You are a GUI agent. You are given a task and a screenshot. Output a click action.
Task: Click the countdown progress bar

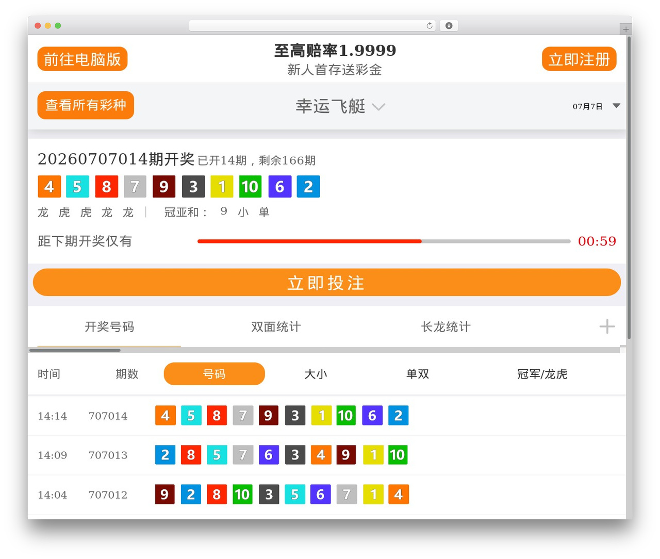(x=384, y=241)
